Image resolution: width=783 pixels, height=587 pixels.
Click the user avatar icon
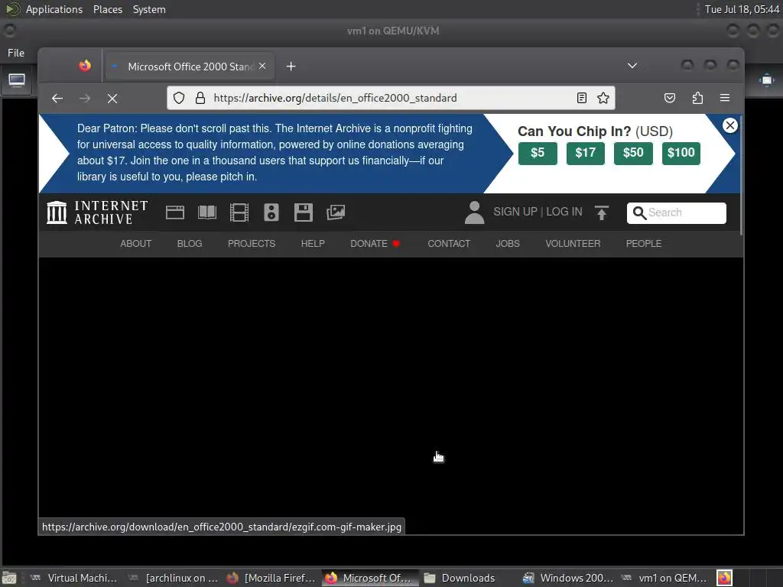point(474,212)
